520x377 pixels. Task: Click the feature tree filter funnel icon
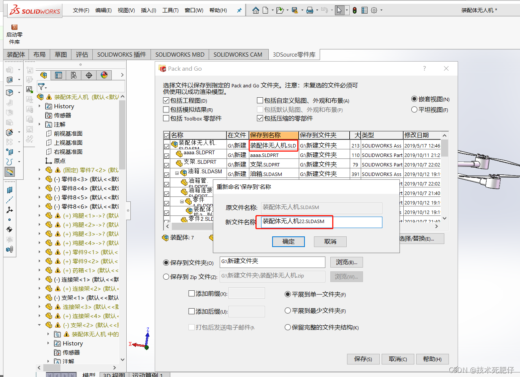(41, 87)
